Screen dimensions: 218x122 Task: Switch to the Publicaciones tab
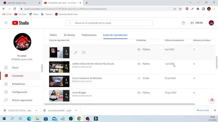89,35
